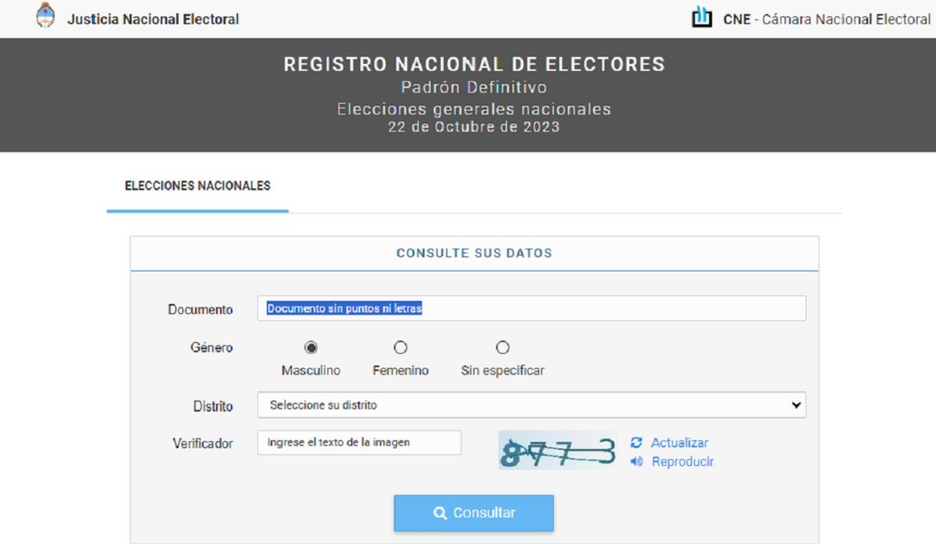Image resolution: width=936 pixels, height=544 pixels.
Task: Click the captcha verification image
Action: coord(558,450)
